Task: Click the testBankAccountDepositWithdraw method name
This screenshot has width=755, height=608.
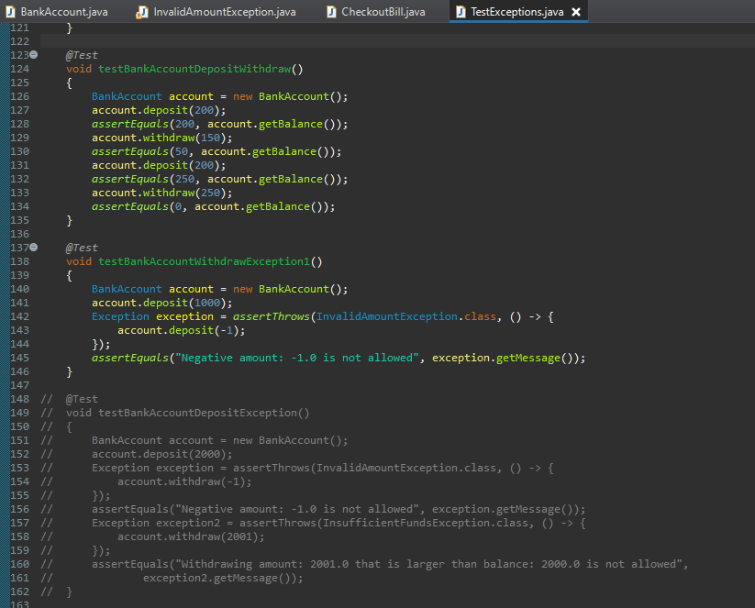Action: (x=194, y=69)
